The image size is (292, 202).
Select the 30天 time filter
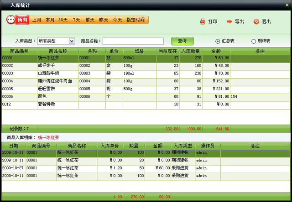point(63,20)
